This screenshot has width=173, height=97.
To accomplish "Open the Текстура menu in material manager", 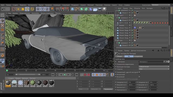I will 32,78.
